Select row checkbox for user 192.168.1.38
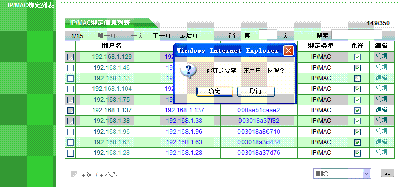The width and height of the screenshot is (401, 187). [x=71, y=121]
